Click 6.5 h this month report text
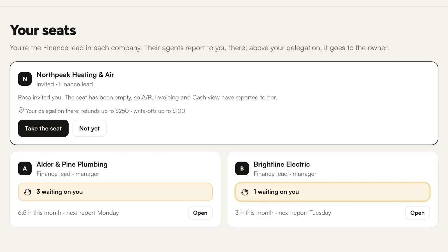The image size is (448, 252). tap(68, 213)
